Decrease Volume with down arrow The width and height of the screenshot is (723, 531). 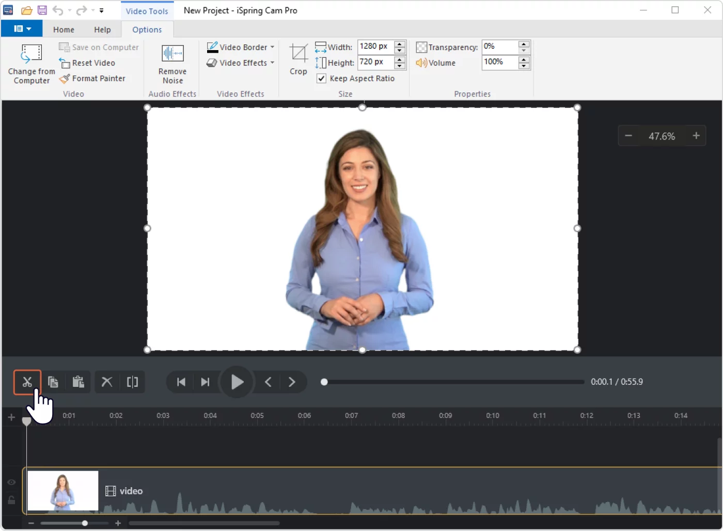pyautogui.click(x=524, y=66)
